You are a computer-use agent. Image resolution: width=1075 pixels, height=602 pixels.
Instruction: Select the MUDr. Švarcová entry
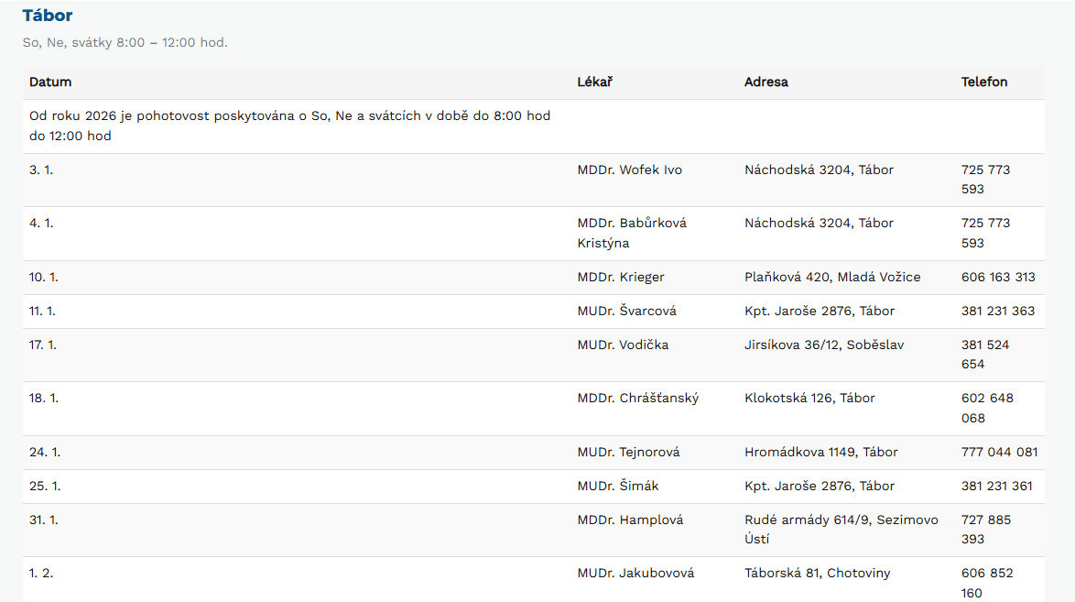626,311
